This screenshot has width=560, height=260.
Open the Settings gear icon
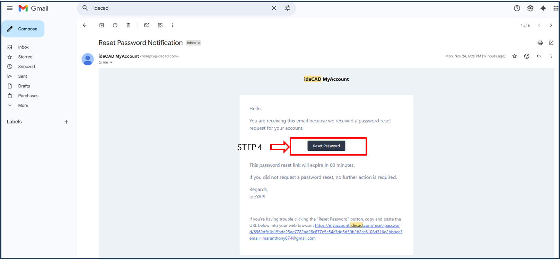coord(530,8)
